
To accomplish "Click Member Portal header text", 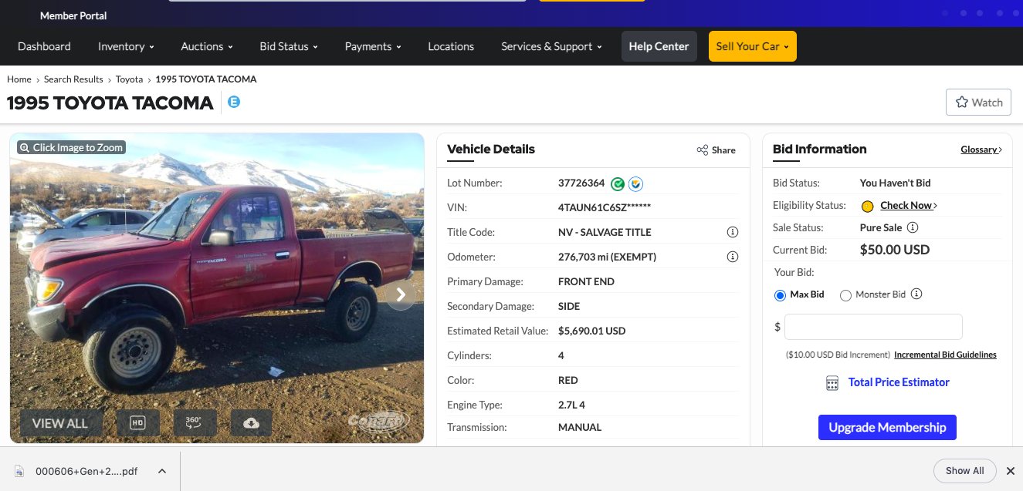I will coord(73,15).
